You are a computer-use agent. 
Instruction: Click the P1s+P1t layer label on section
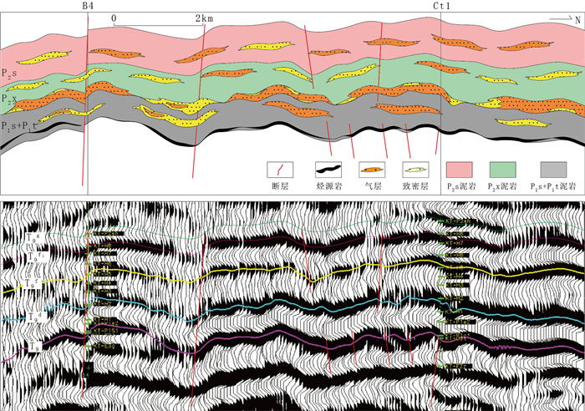18,126
